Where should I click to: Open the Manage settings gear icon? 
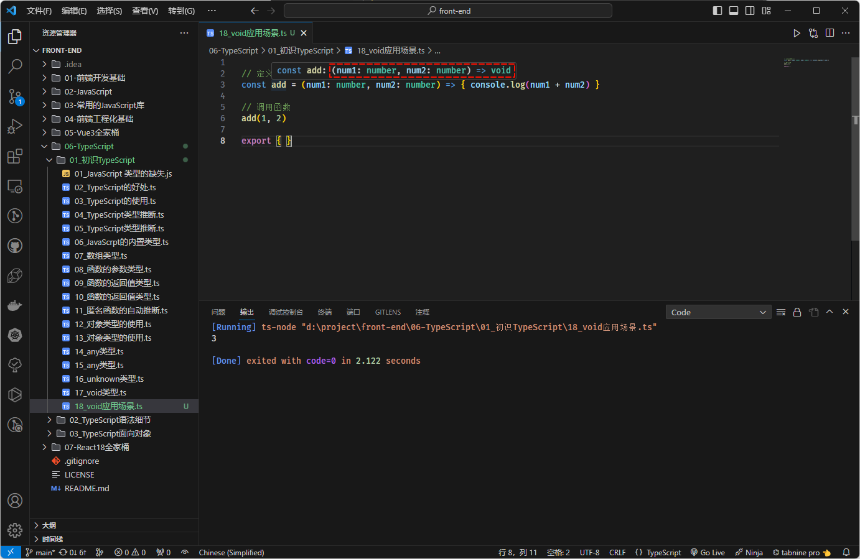click(15, 530)
